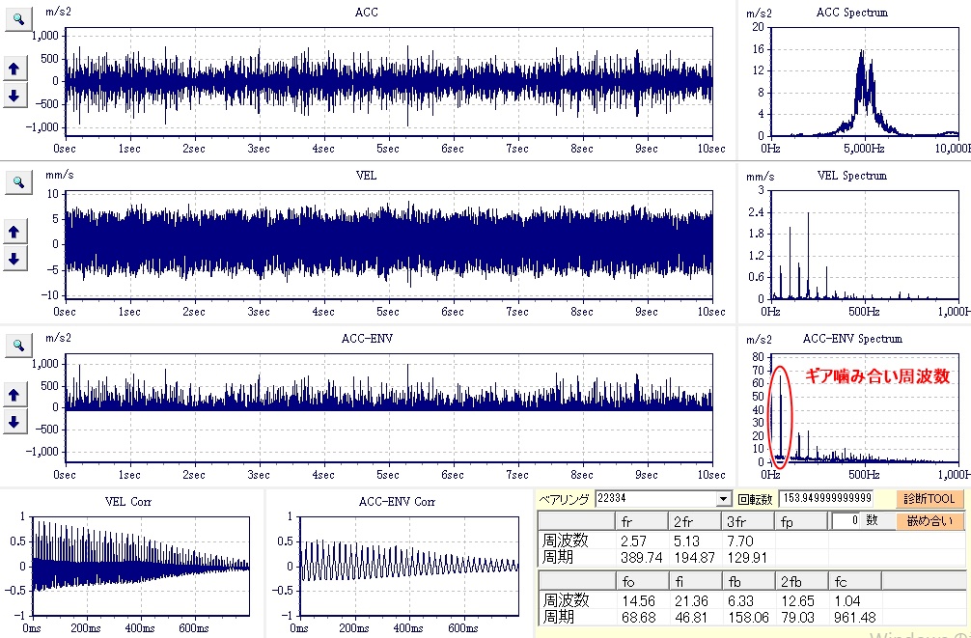This screenshot has height=638, width=971.
Task: Select the 2fr frequency value 5.13
Action: coord(687,541)
